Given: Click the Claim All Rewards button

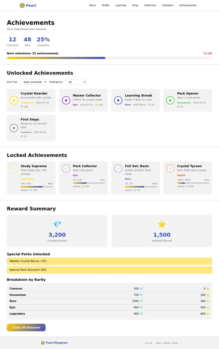Looking at the screenshot, I should [x=26, y=327].
